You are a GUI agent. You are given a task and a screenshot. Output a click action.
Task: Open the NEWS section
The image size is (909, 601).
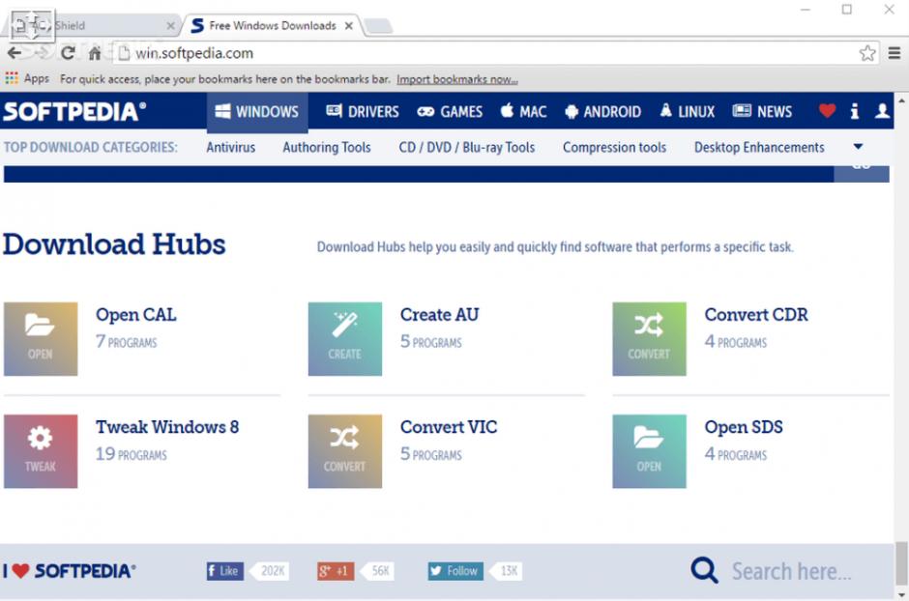click(762, 111)
